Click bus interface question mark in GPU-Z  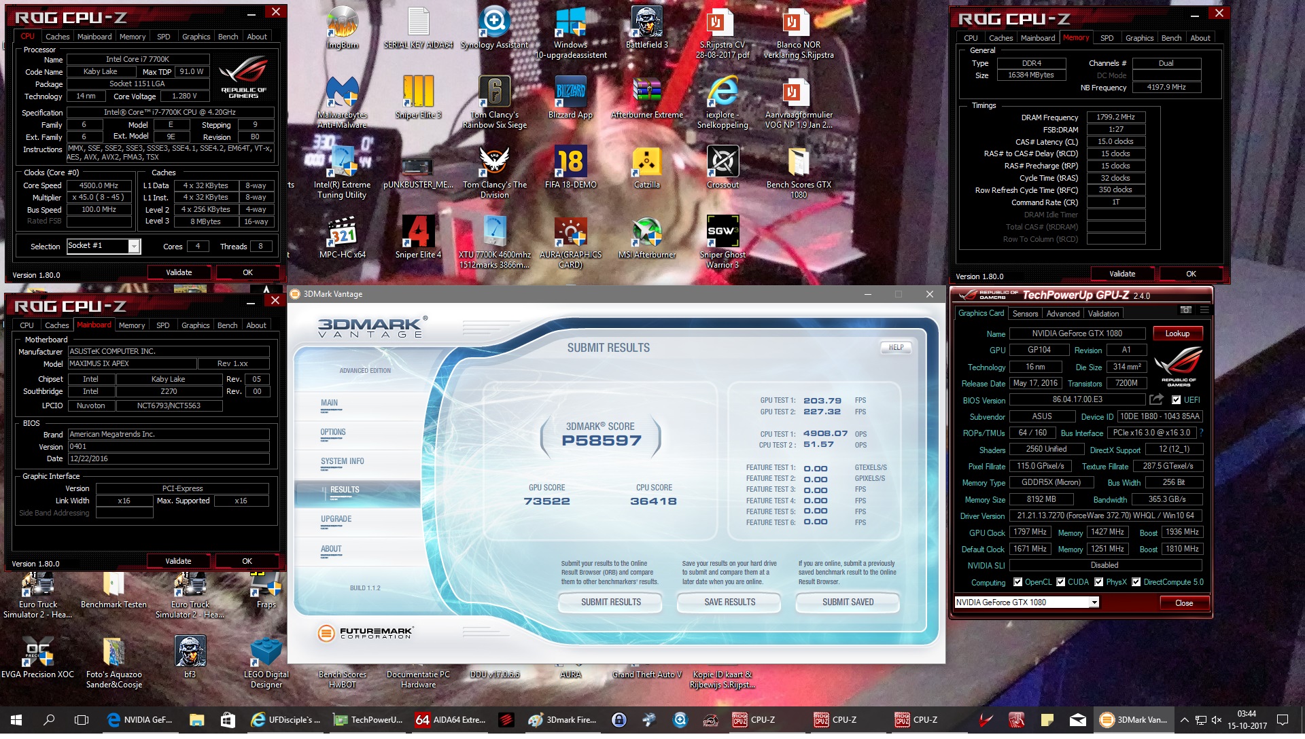point(1201,433)
